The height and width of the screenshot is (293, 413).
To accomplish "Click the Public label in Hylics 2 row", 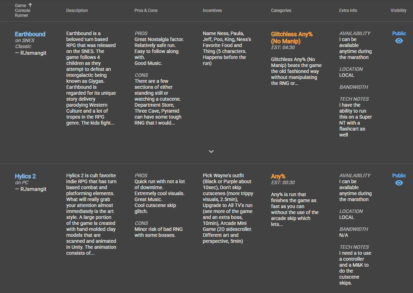I will [399, 175].
